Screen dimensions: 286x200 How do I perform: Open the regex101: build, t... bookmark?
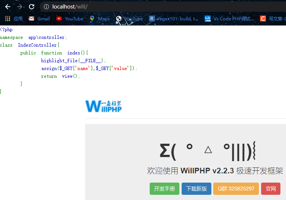click(x=178, y=19)
